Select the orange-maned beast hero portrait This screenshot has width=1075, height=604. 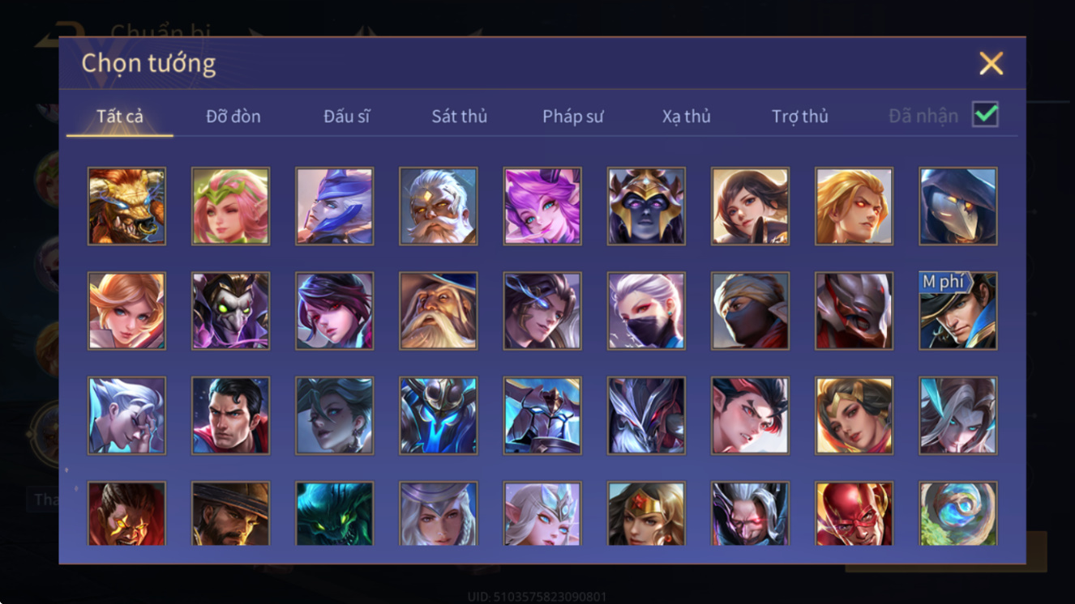click(126, 206)
